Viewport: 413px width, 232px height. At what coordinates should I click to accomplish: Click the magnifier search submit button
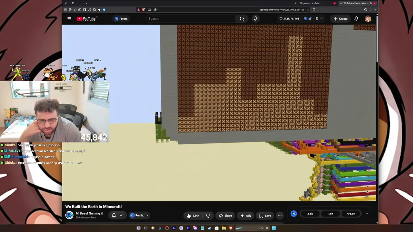[242, 19]
